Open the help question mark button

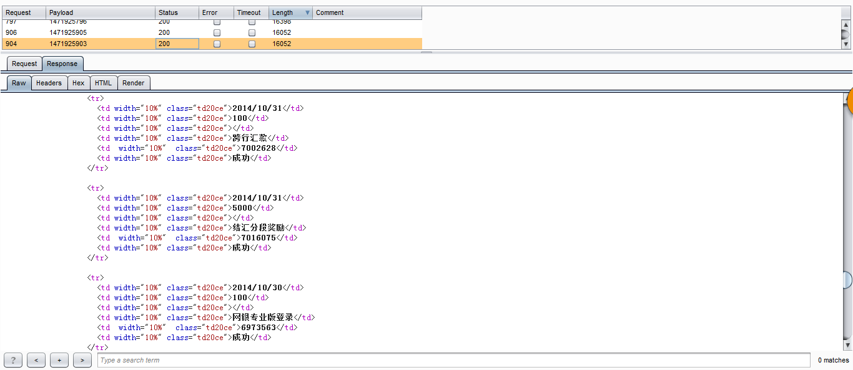click(13, 360)
